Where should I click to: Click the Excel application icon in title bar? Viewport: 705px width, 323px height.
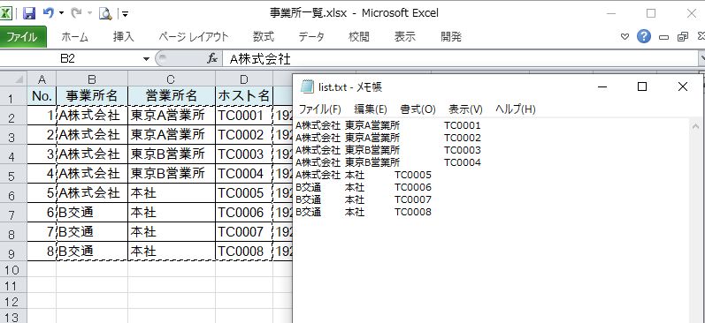5,13
